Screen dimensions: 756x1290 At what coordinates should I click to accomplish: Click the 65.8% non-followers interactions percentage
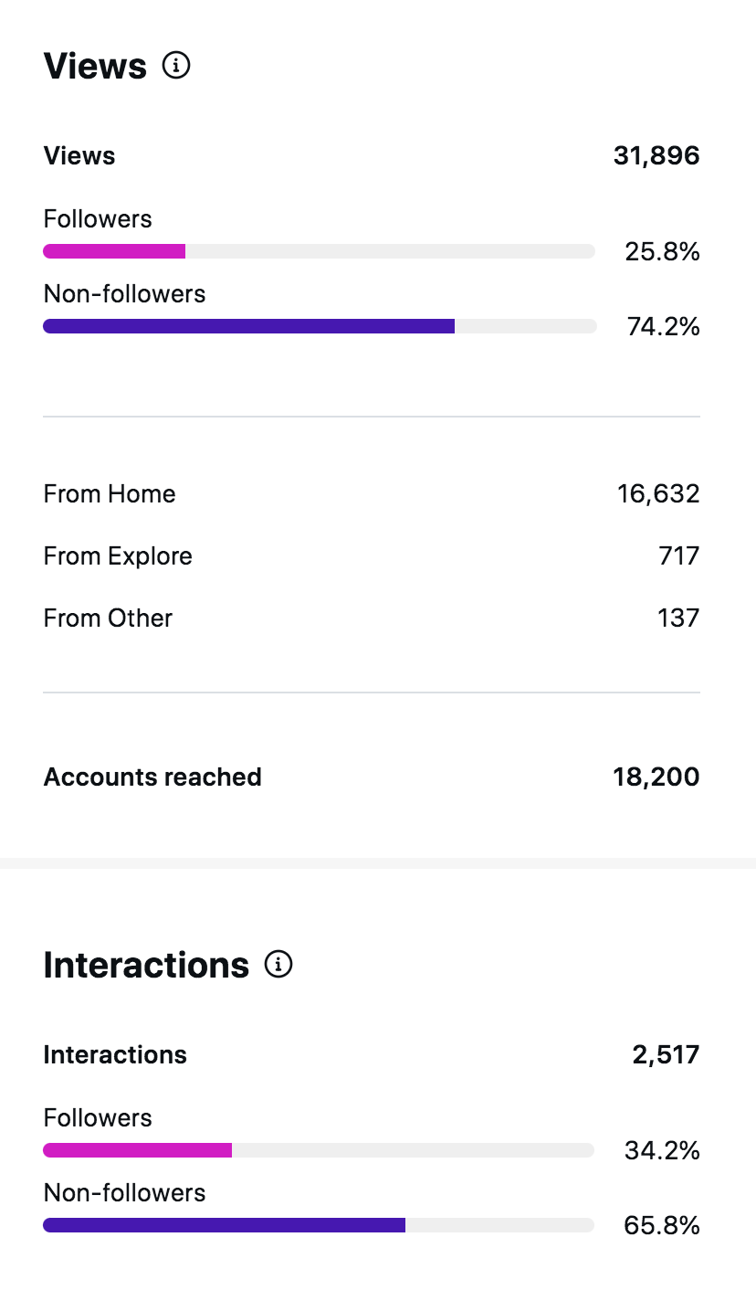[x=662, y=1226]
